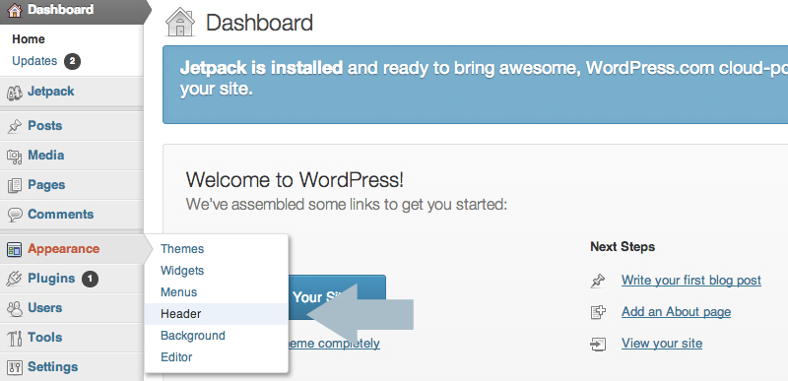Select Themes from the Appearance flyout
Screen dimensions: 788x381
(x=182, y=249)
